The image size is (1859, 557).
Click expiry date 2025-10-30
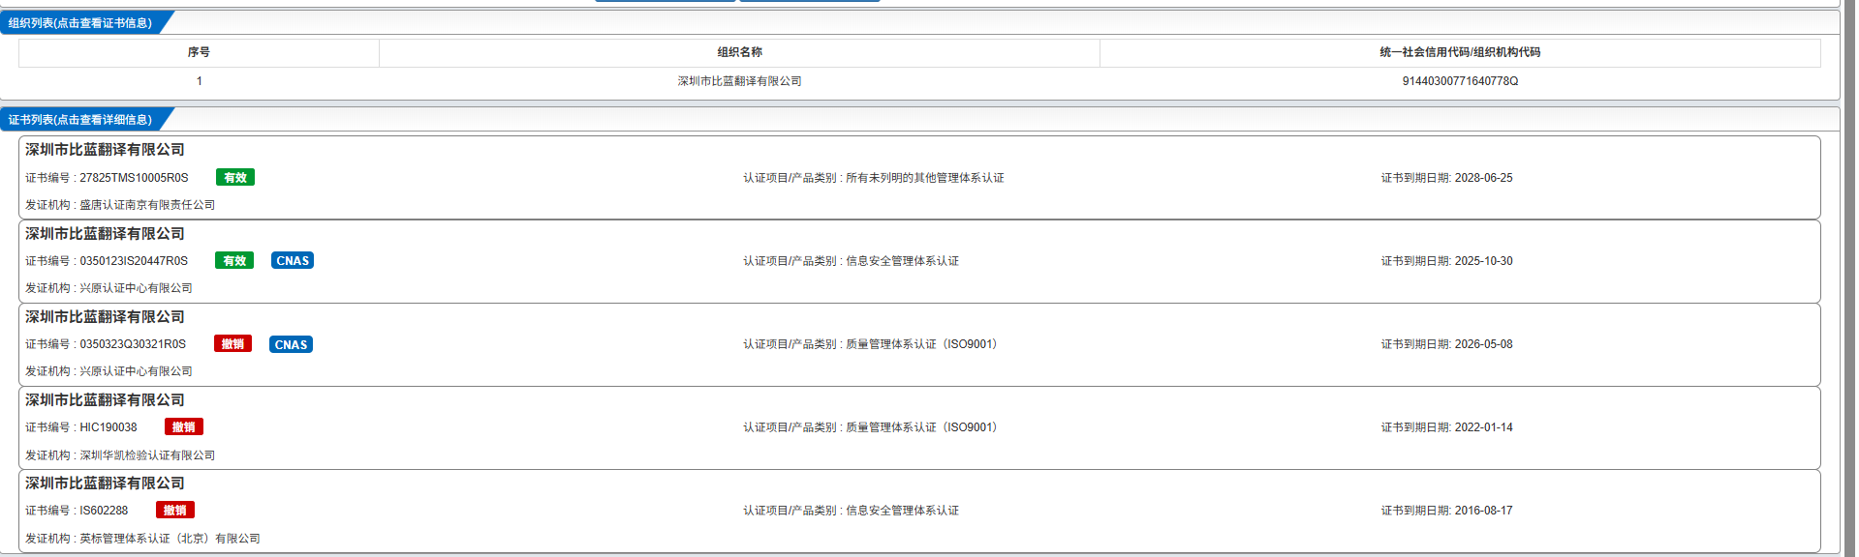pos(1483,261)
